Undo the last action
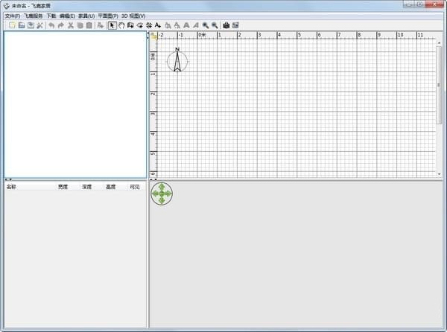 (x=51, y=25)
